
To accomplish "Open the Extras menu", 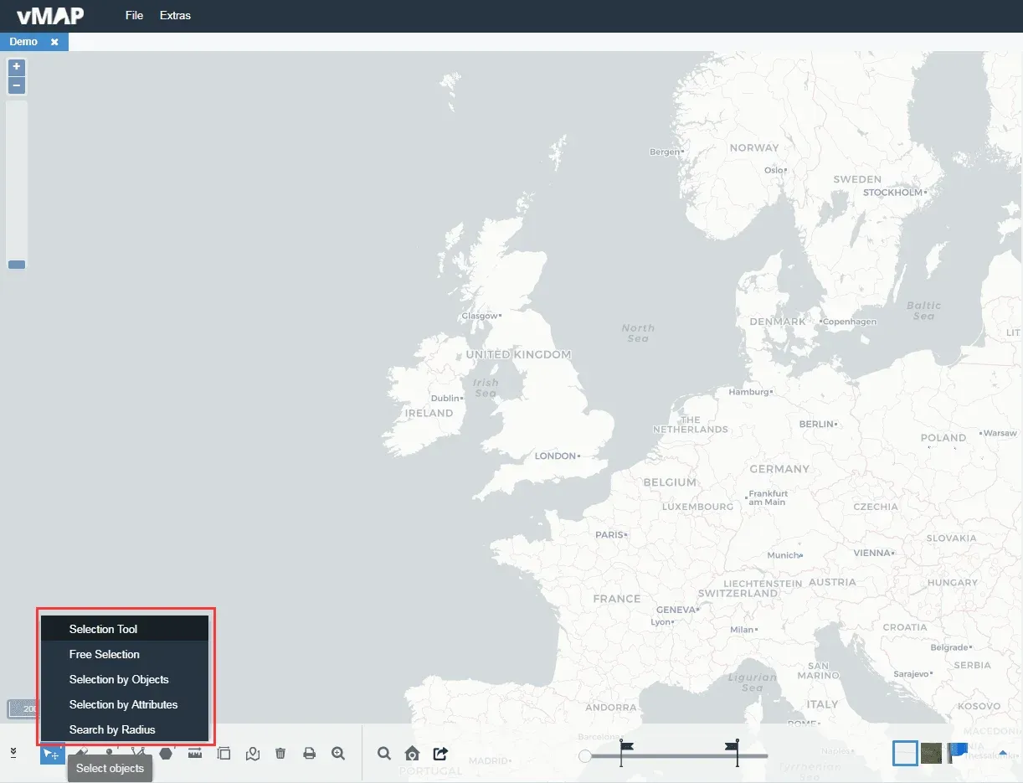I will pyautogui.click(x=175, y=15).
